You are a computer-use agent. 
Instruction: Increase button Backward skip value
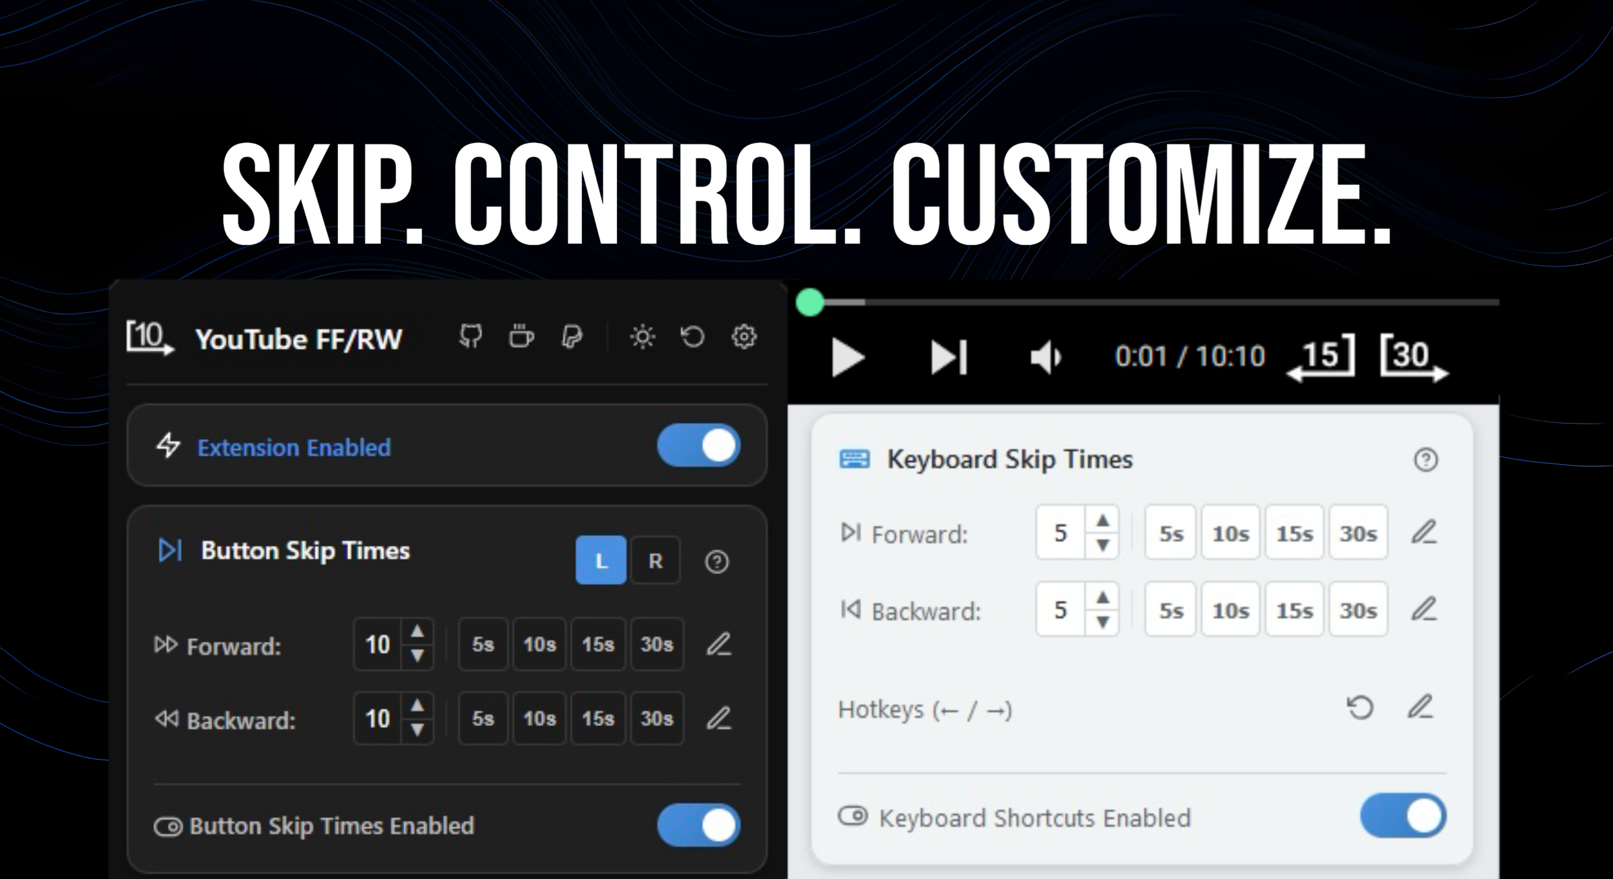coord(417,705)
